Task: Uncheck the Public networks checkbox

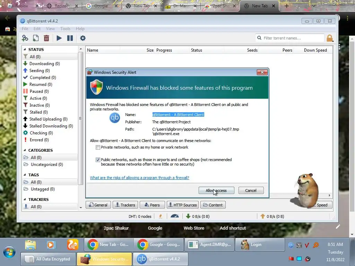Action: point(98,160)
